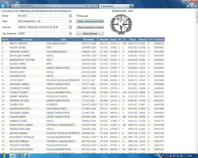Click the Viteza column header

click(x=132, y=39)
